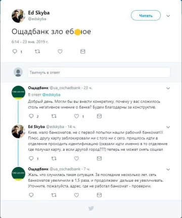
Task: Open dropdown next to Читать button
Action: 168,16
